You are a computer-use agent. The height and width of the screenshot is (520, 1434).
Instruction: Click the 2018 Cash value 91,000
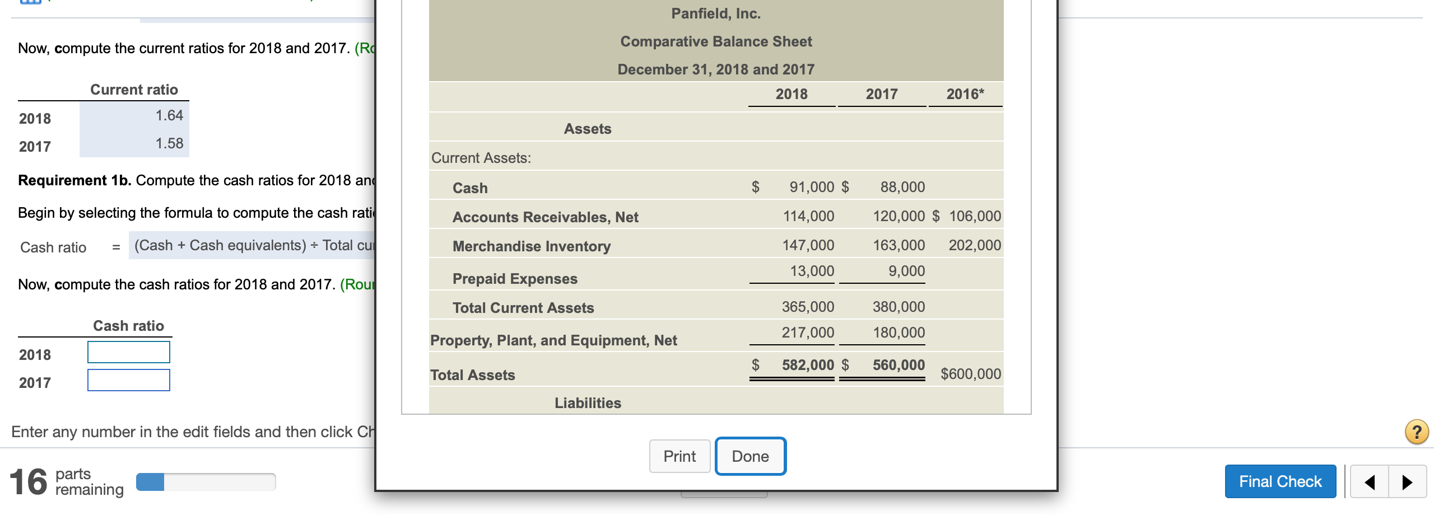pyautogui.click(x=812, y=187)
